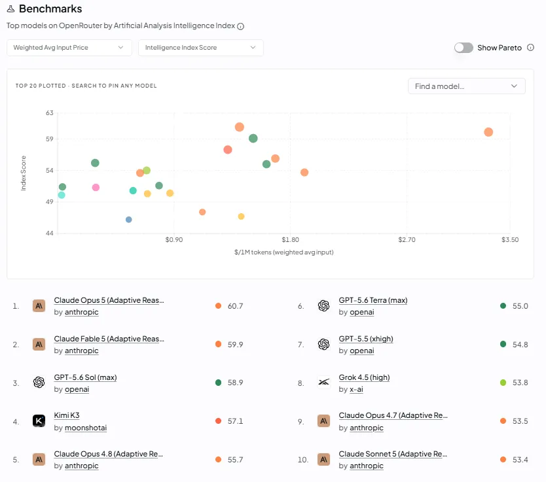Screen dimensions: 546x482
Task: Click the OpenAI logo beside GPT-5.6 Terra (max)
Action: tap(324, 306)
